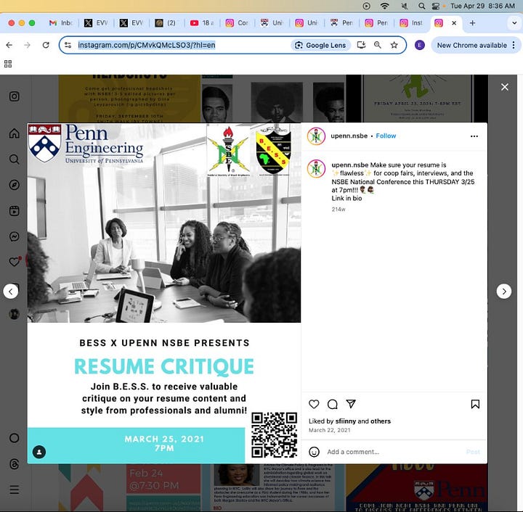The image size is (523, 512).
Task: Open upenn.nsbe avatar in post header
Action: (316, 136)
